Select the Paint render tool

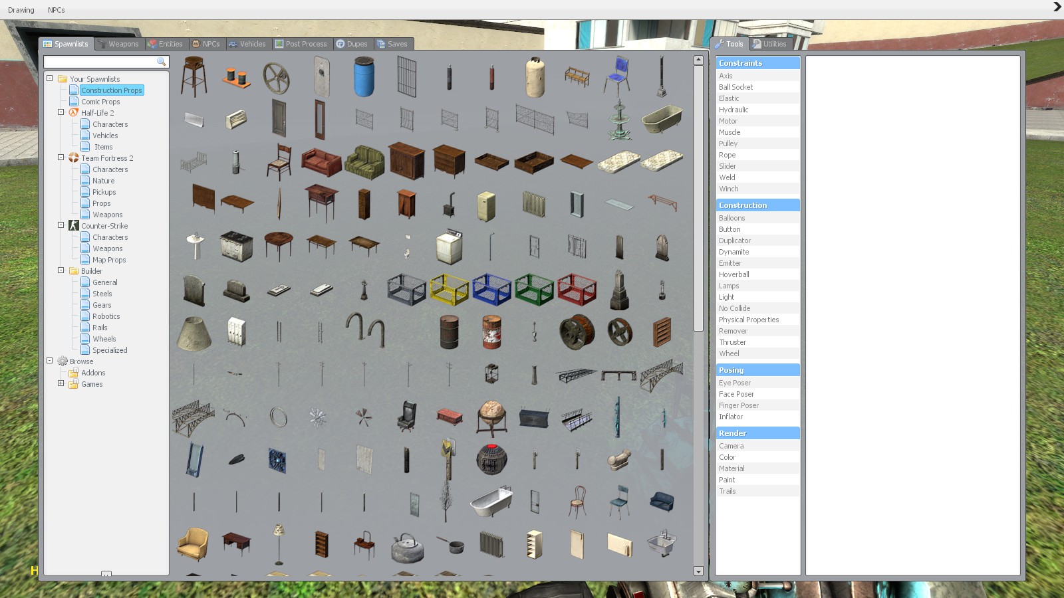[757, 480]
